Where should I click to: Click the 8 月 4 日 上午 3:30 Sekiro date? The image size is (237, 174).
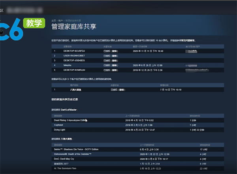(x=149, y=150)
